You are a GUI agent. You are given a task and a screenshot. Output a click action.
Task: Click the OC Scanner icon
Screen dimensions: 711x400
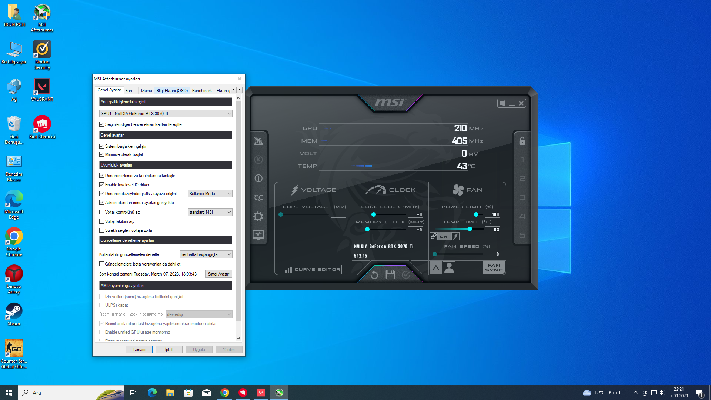click(x=258, y=198)
